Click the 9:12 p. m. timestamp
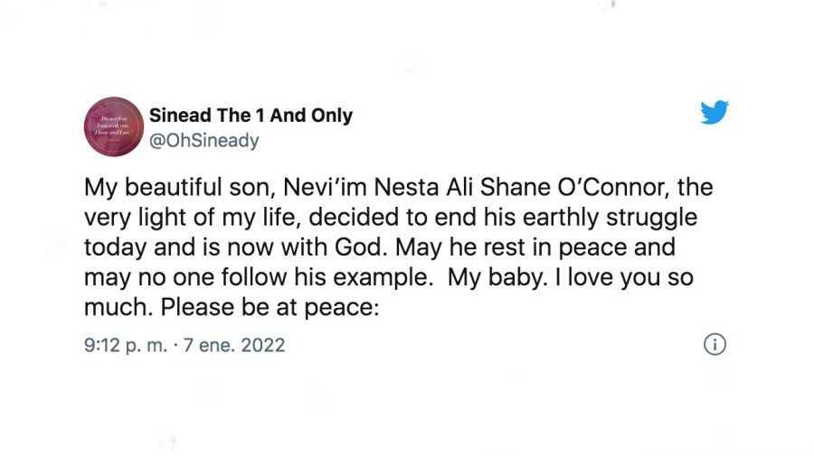 124,345
